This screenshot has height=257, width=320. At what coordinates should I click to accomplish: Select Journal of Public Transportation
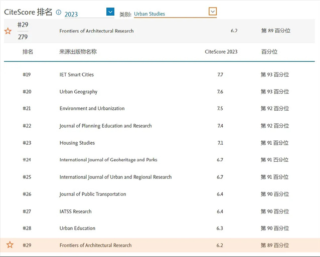pyautogui.click(x=92, y=194)
